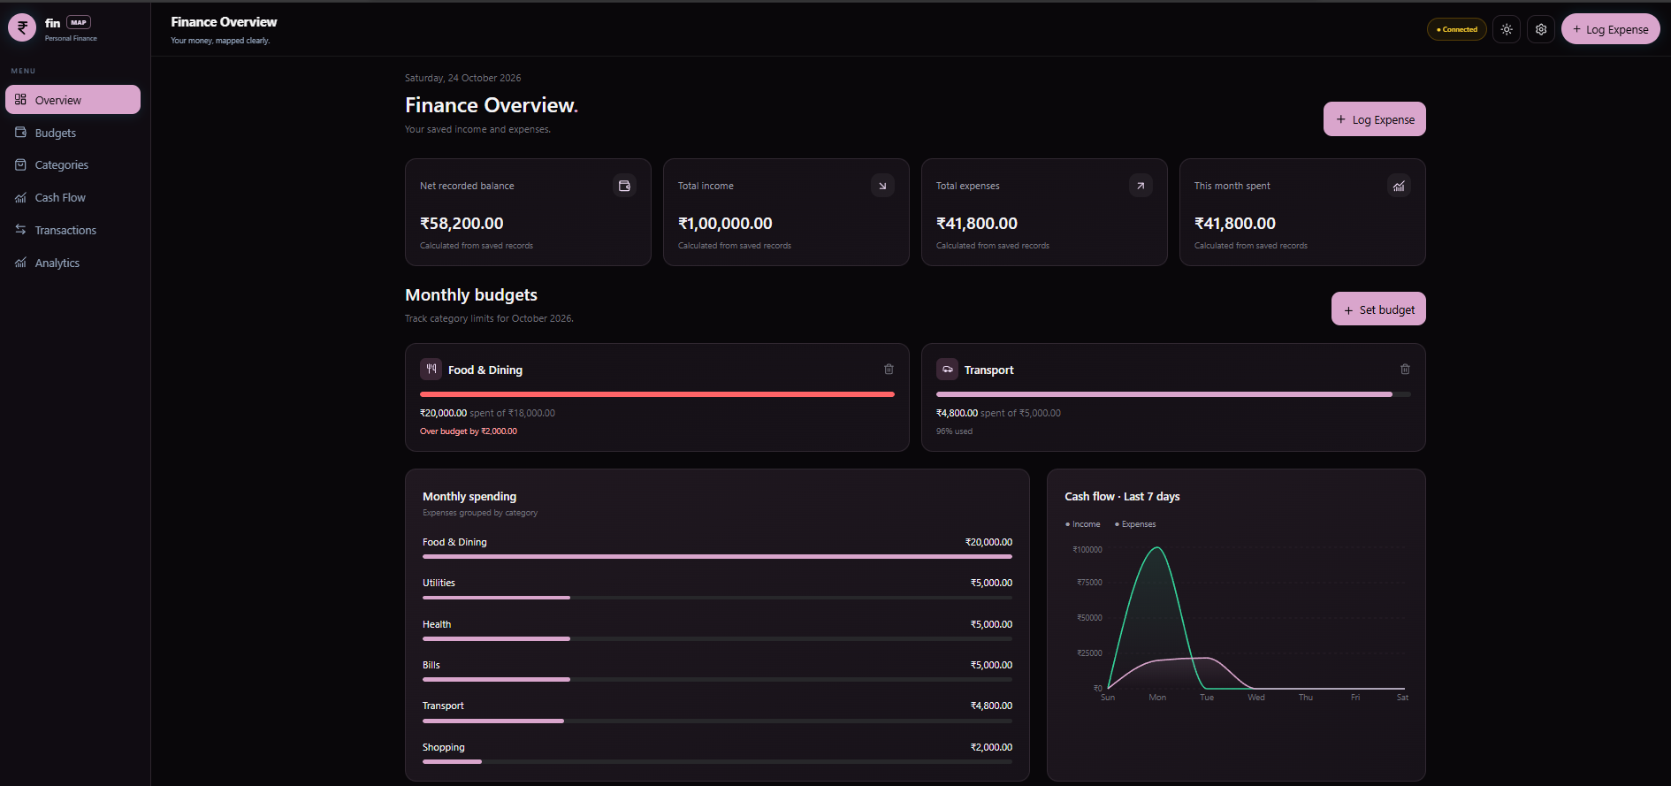The width and height of the screenshot is (1671, 786).
Task: Click the Health row in Monthly spending
Action: 717,630
